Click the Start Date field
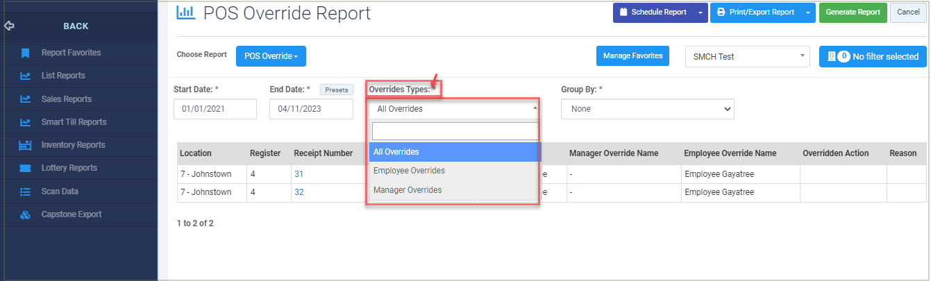 click(x=215, y=109)
